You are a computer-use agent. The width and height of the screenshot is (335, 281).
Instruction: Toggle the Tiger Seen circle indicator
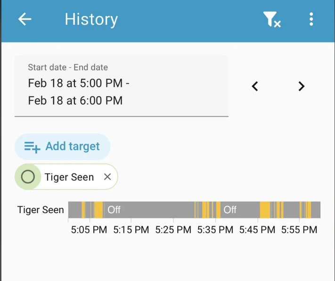(28, 177)
